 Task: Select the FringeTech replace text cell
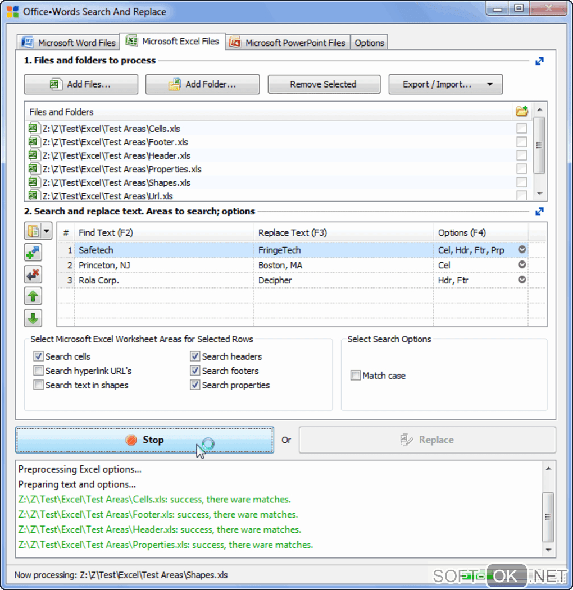(x=344, y=250)
